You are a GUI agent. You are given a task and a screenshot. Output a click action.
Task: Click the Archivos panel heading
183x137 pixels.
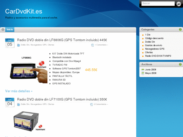[x=147, y=64]
